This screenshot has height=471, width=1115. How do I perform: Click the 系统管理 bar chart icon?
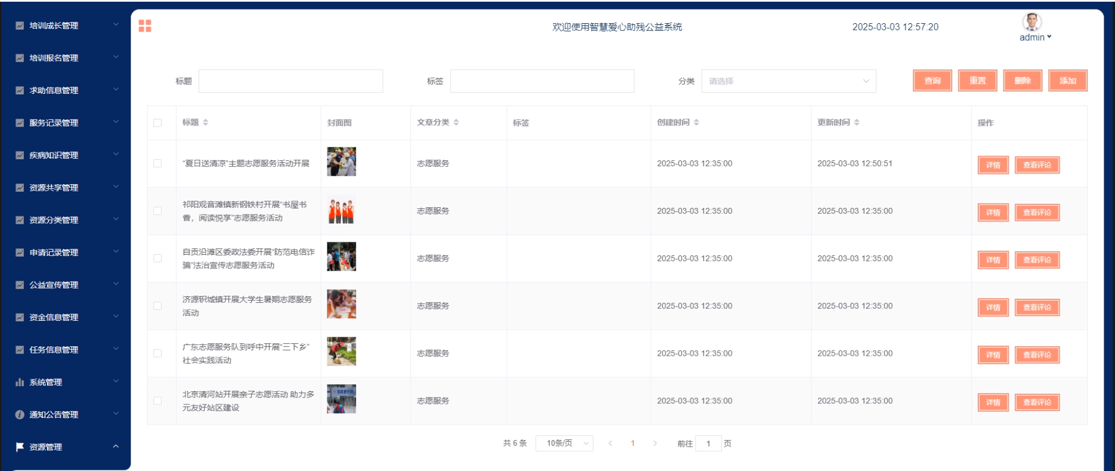pos(20,382)
